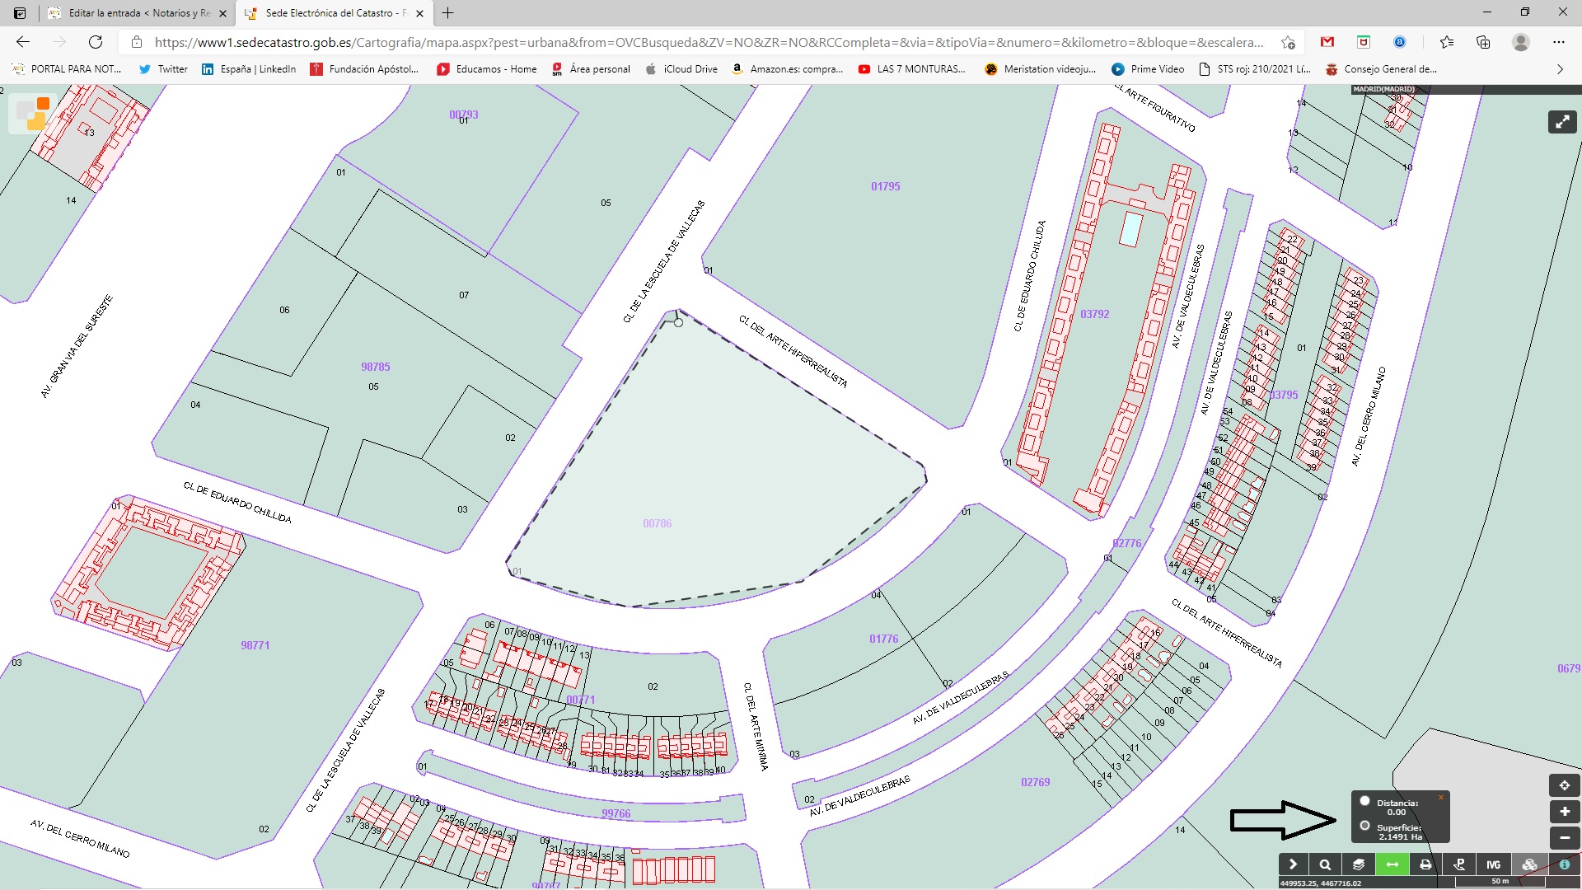Image resolution: width=1582 pixels, height=890 pixels.
Task: Select the Superficie radio button
Action: (x=1365, y=826)
